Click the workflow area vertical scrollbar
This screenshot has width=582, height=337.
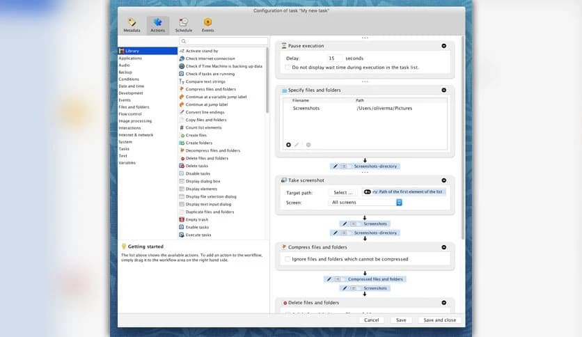463,139
